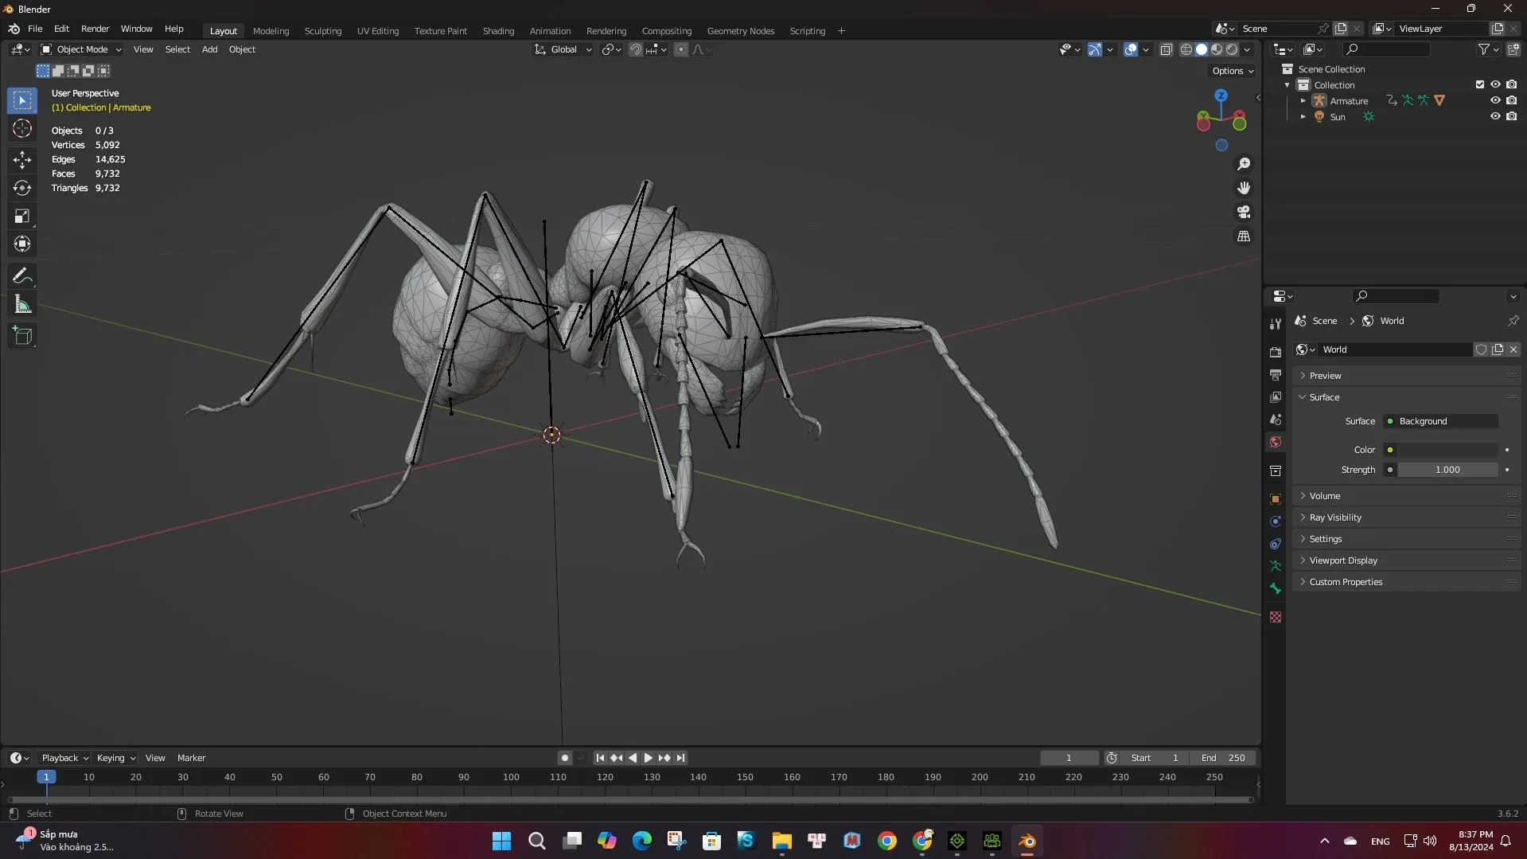Toggle Sun visibility eye icon
Screen dimensions: 1527x859
click(x=1494, y=117)
